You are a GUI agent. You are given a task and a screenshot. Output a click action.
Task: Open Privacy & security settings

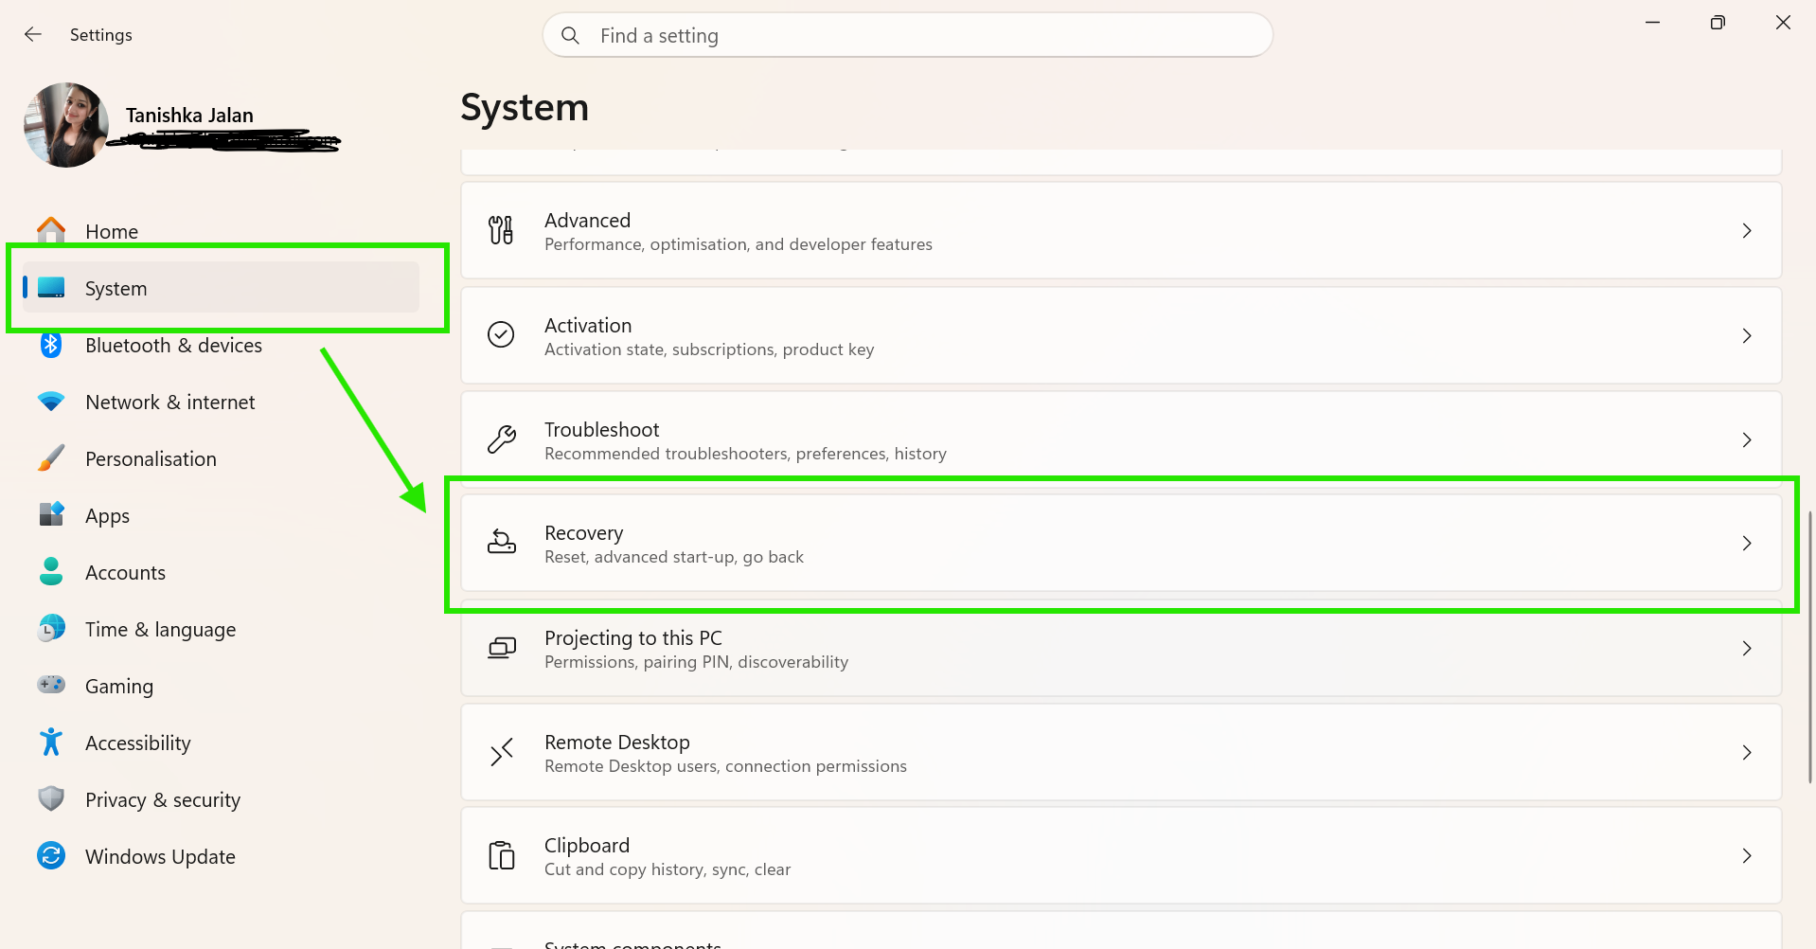(x=221, y=799)
